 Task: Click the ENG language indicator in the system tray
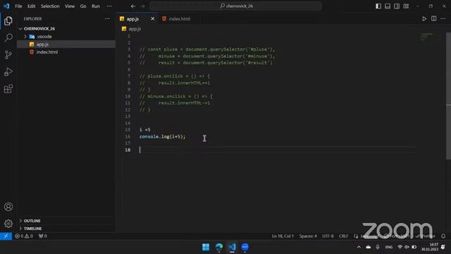tap(388, 247)
